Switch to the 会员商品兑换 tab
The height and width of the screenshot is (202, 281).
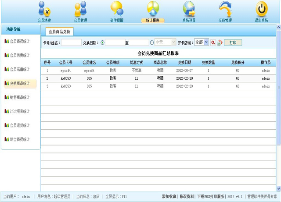(58, 32)
